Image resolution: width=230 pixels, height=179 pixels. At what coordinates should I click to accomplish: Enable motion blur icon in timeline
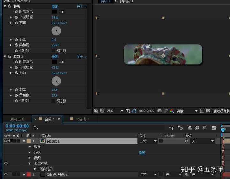[x=204, y=128]
